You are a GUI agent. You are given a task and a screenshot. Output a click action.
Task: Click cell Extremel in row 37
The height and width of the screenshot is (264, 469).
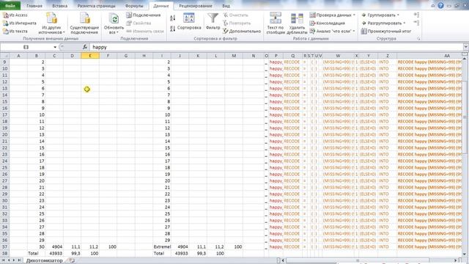[x=162, y=246]
